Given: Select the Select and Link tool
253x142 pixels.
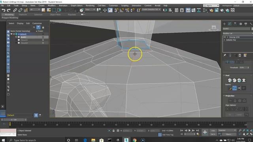Looking at the screenshot, I should 15,10.
